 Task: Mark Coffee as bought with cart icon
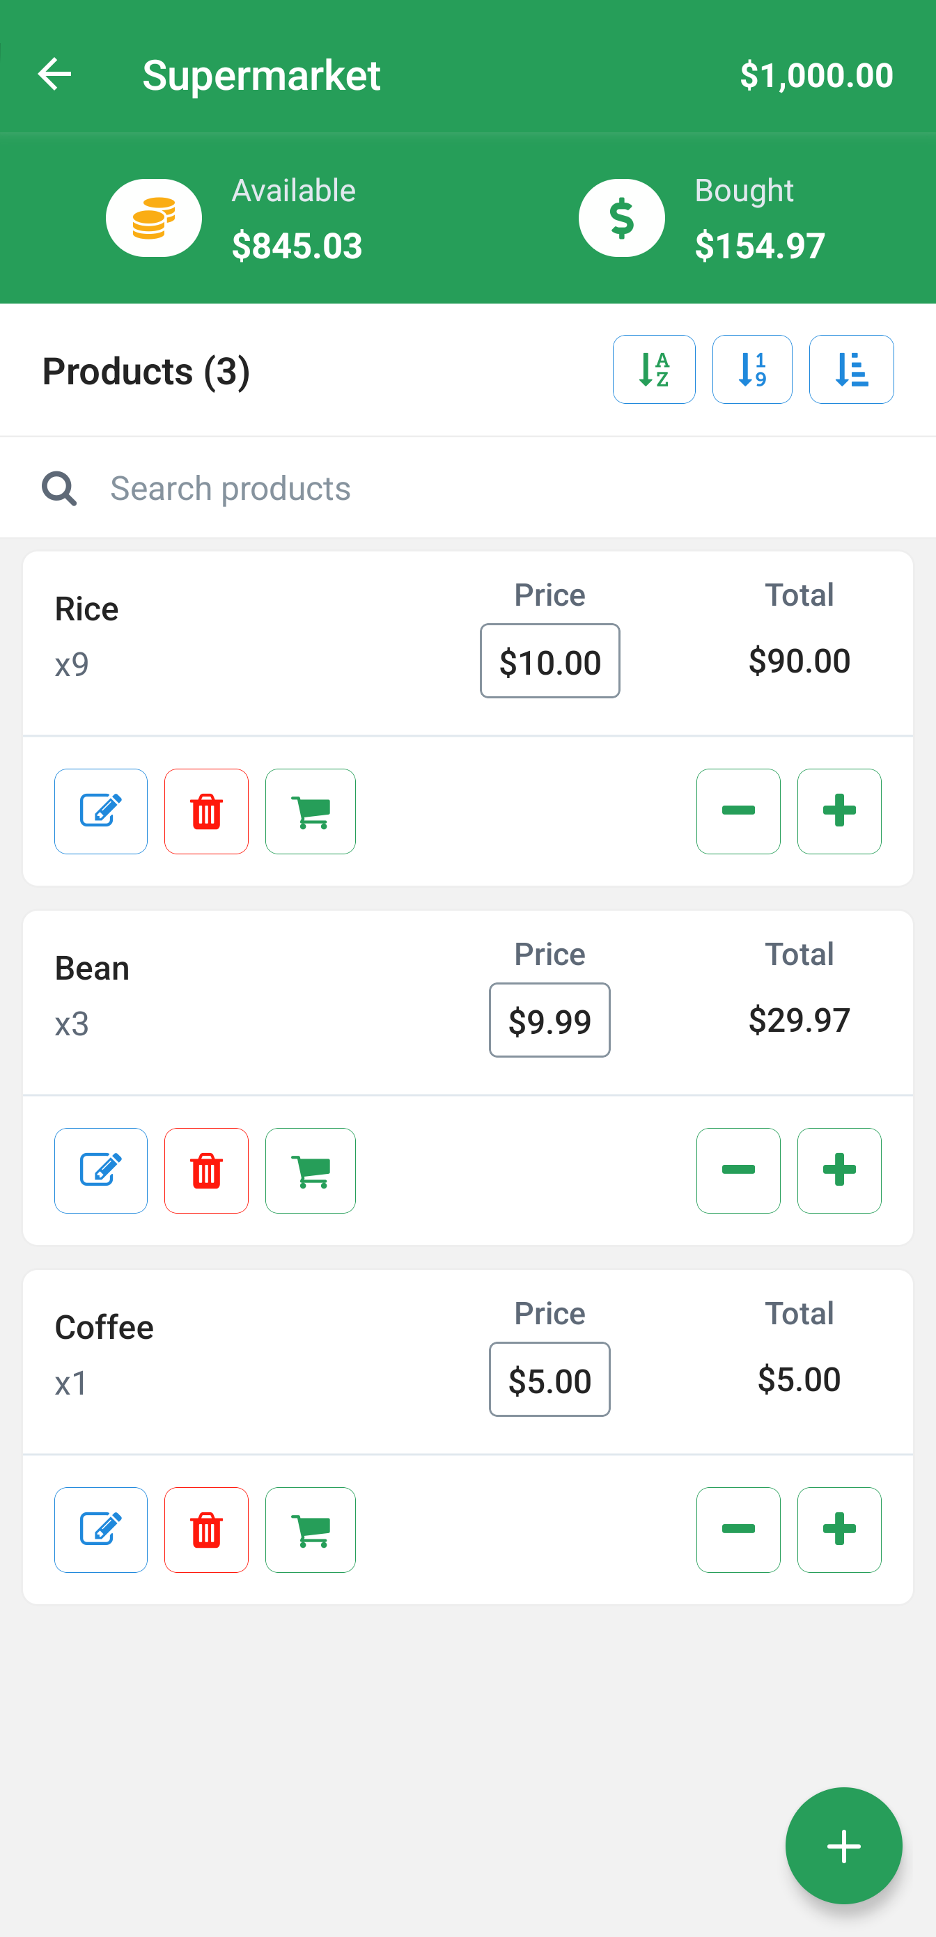(310, 1530)
